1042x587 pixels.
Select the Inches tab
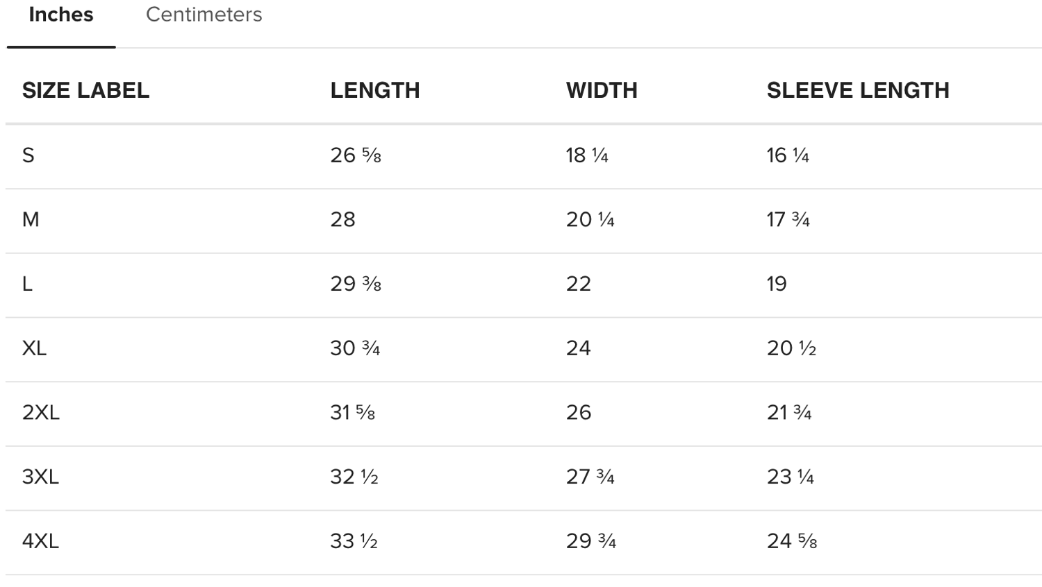click(61, 15)
